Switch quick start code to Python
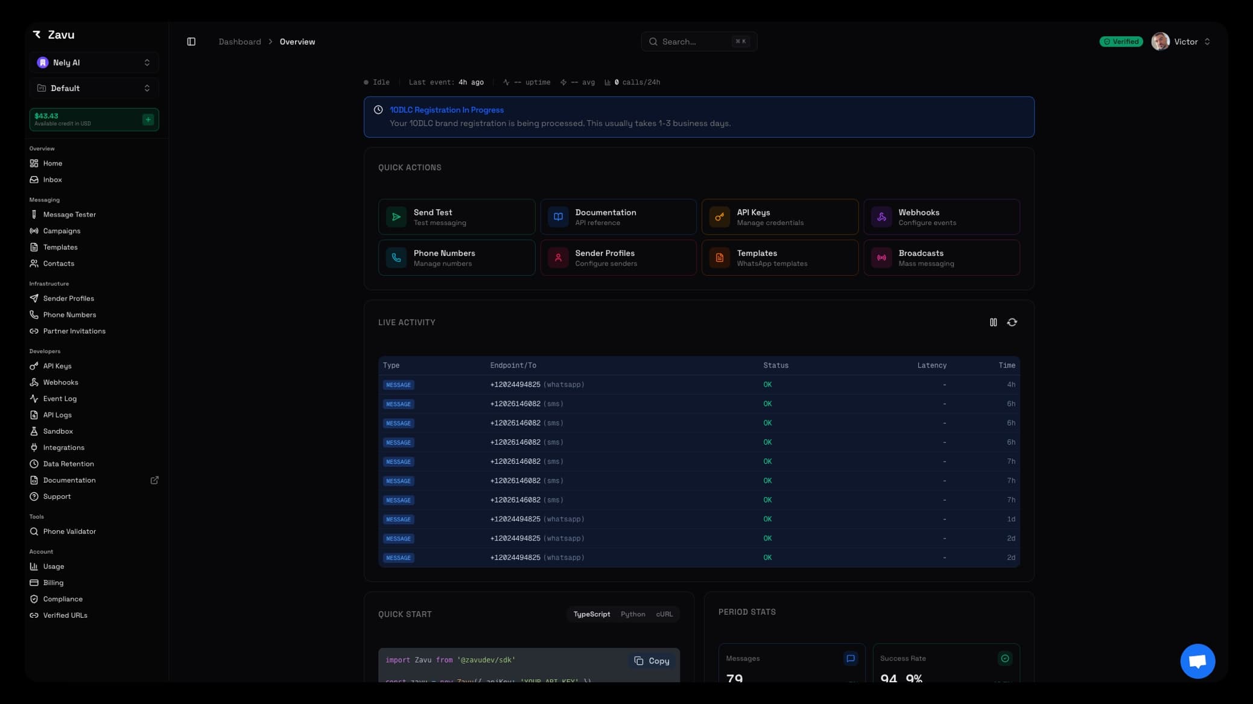The height and width of the screenshot is (704, 1253). 632,614
